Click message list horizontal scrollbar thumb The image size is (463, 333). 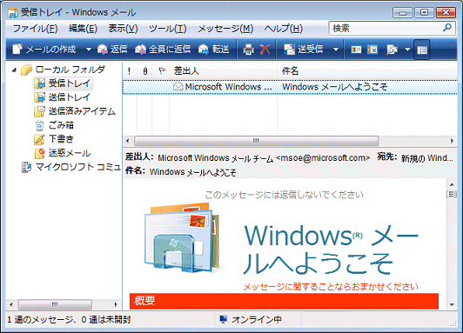point(256,141)
